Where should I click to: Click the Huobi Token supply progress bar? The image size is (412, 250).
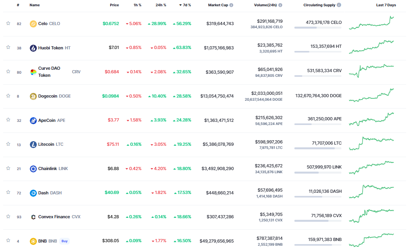pos(318,52)
